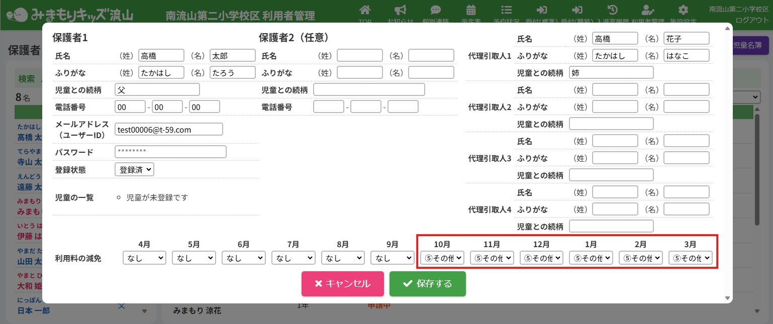773x324 pixels.
Task: Click the ログアウト link
Action: coord(752,20)
